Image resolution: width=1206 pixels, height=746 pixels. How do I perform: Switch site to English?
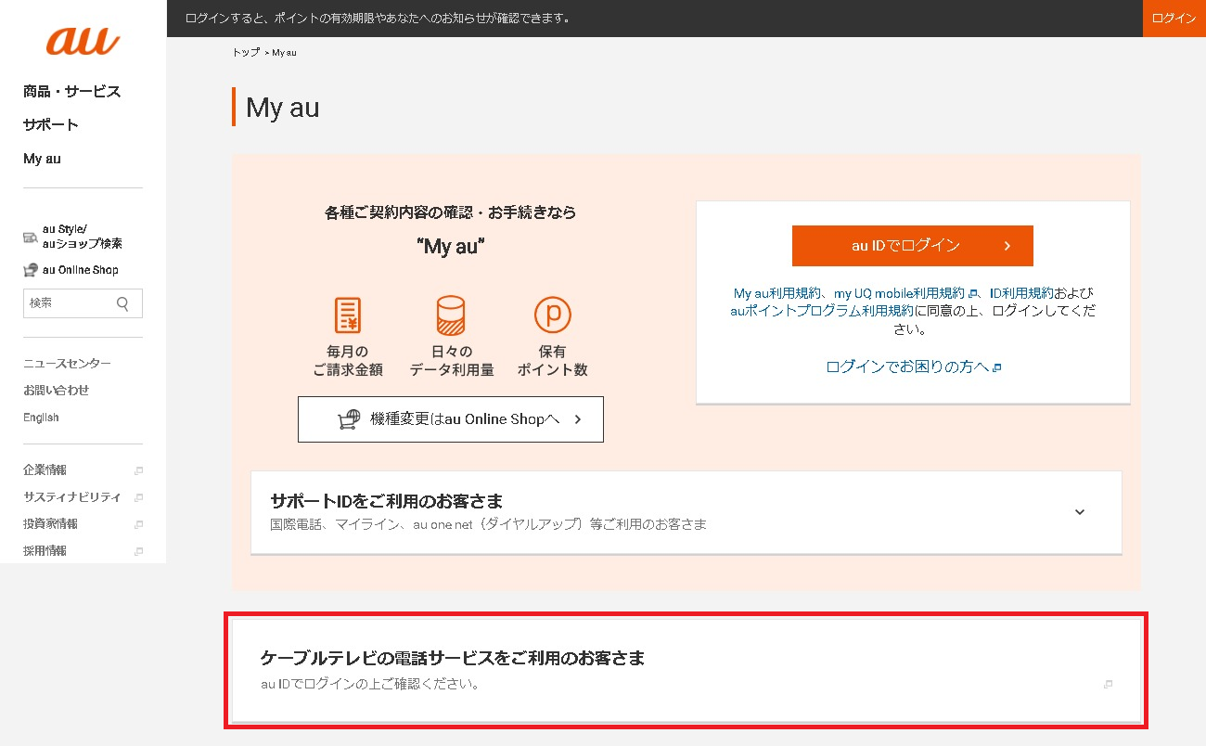(x=41, y=418)
